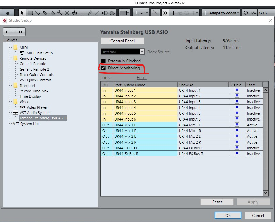Select the Color paint bucket tool
This screenshot has height=222, width=275.
coord(112,13)
